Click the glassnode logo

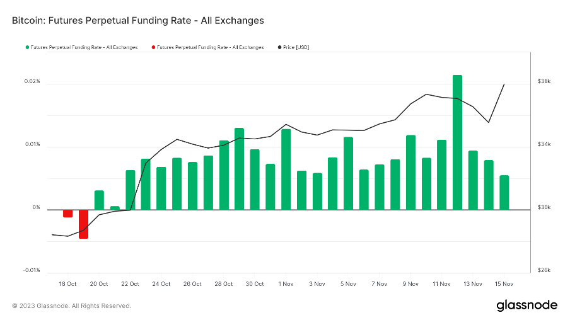526,306
